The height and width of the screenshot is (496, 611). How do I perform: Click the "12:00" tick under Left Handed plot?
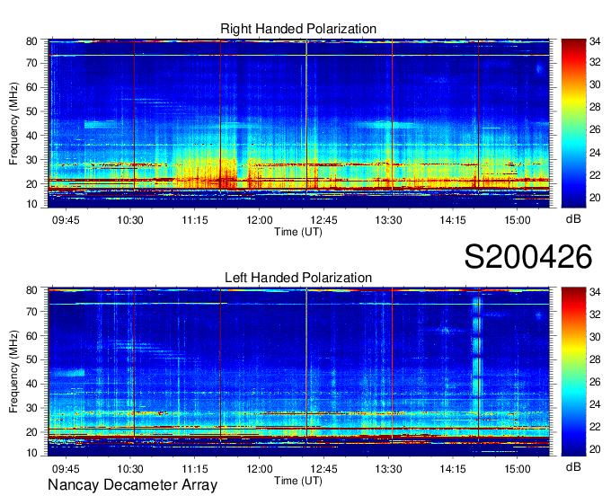click(x=260, y=469)
